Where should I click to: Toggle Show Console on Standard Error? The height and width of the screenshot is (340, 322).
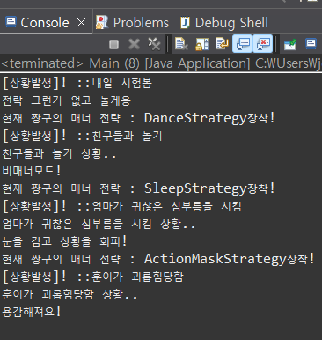pos(263,44)
